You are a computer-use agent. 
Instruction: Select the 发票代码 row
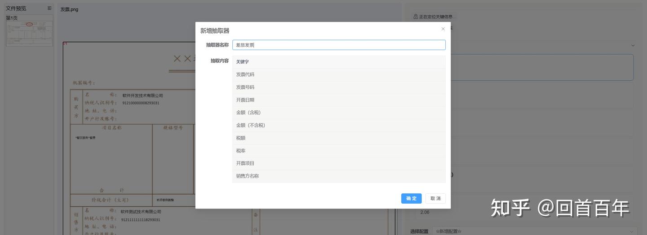pos(339,74)
